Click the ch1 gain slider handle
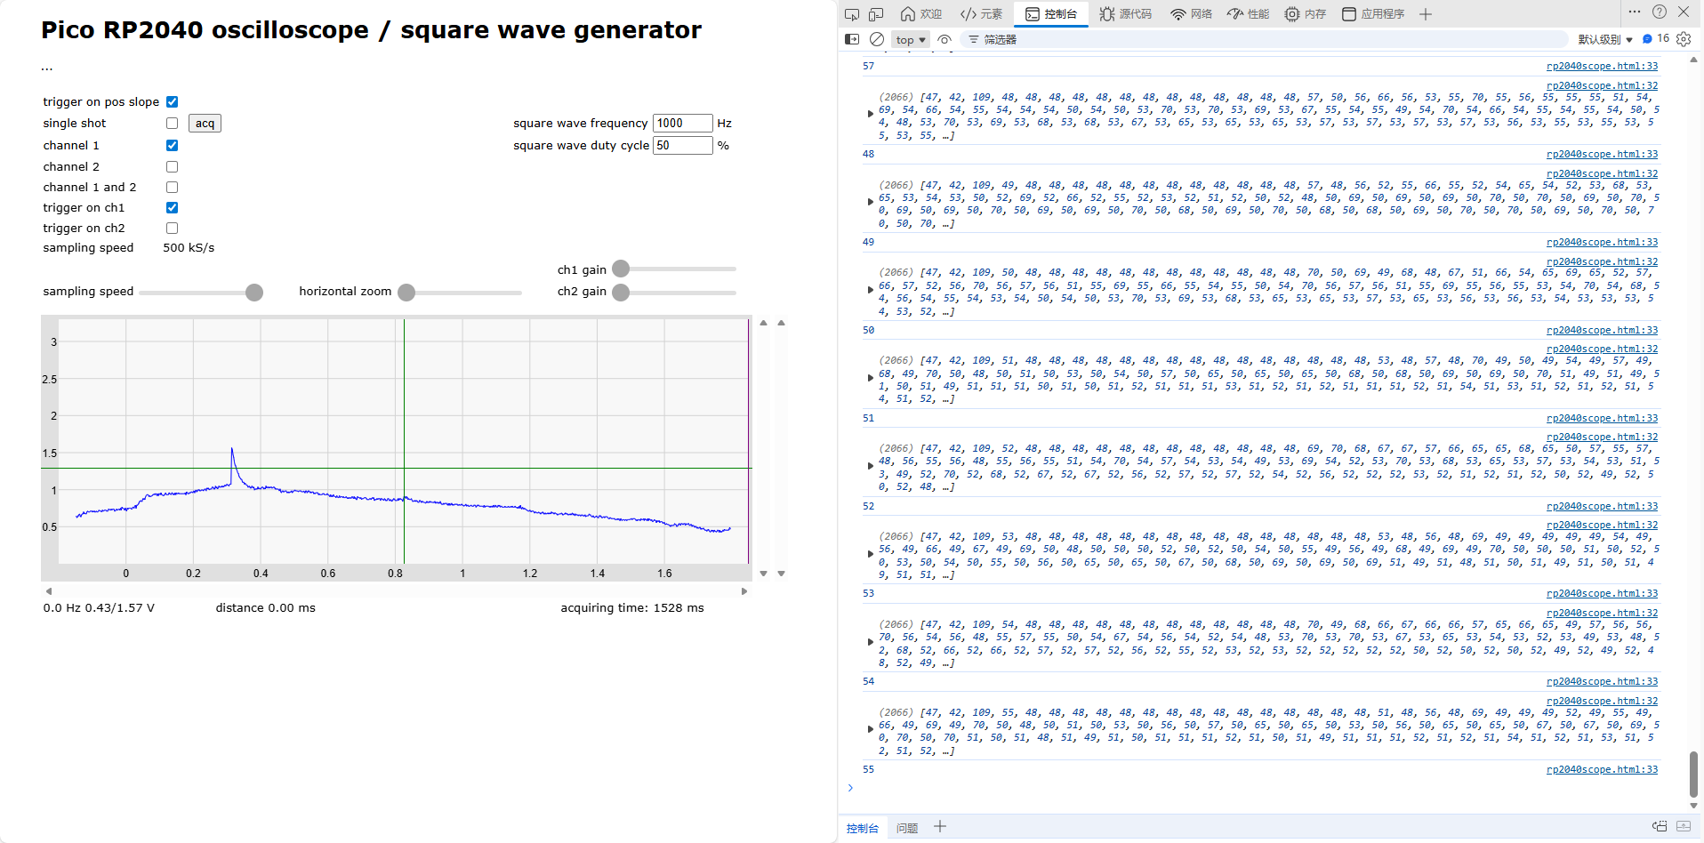The width and height of the screenshot is (1704, 843). point(621,269)
